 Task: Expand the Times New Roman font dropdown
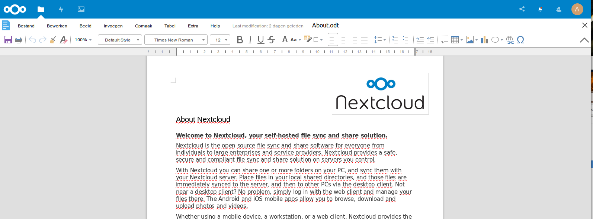203,40
